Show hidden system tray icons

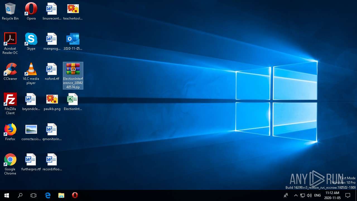click(x=296, y=195)
